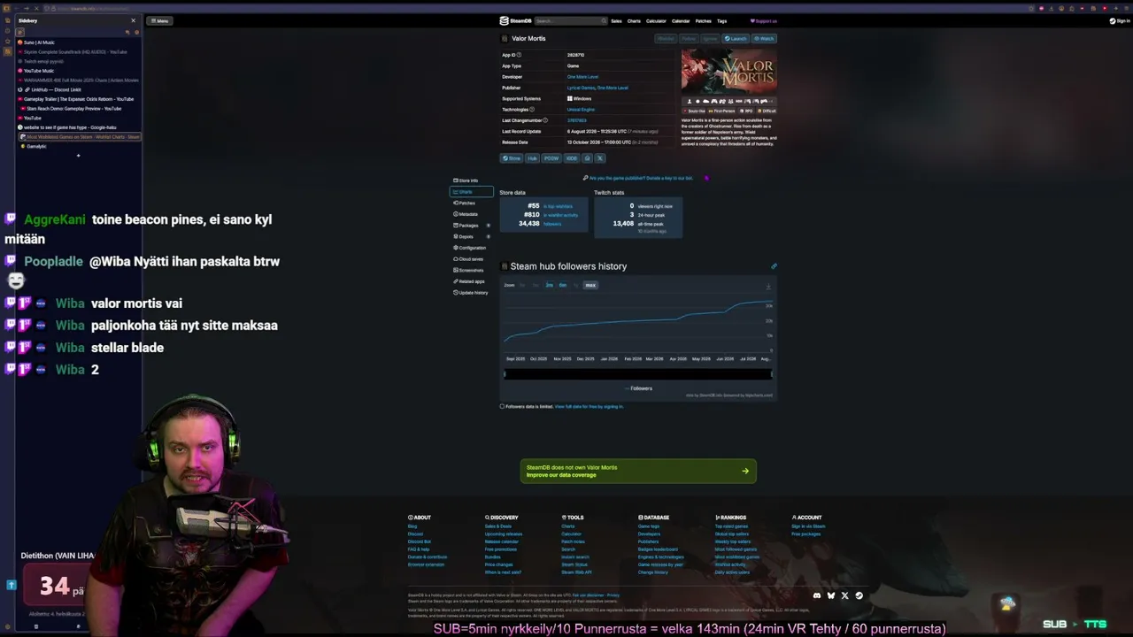Open the Lyrical Games publisher link

(581, 88)
